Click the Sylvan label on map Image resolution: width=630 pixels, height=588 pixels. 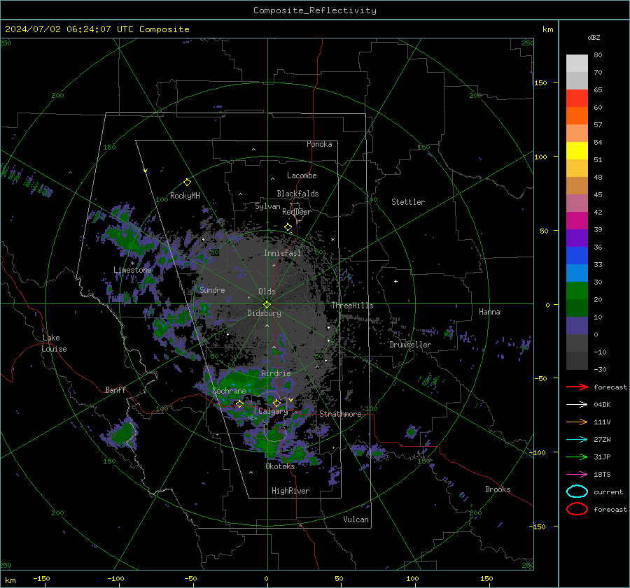pos(267,206)
